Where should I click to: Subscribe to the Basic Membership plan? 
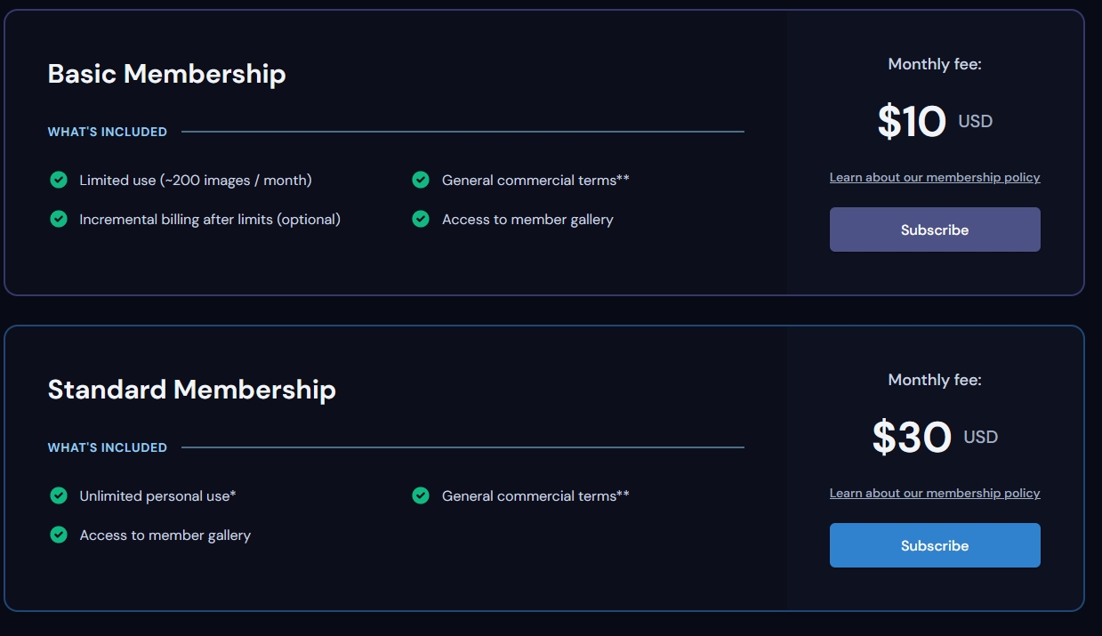coord(934,229)
